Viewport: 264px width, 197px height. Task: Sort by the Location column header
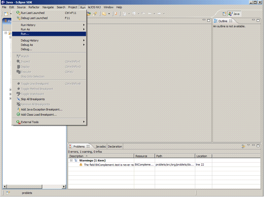(x=203, y=156)
